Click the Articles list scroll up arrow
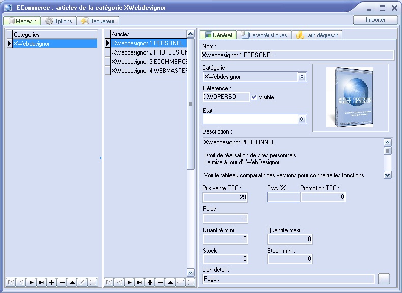Image resolution: width=402 pixels, height=293 pixels. click(190, 34)
